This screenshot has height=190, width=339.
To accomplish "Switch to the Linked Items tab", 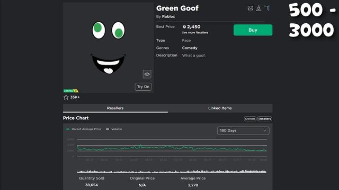I will click(220, 108).
